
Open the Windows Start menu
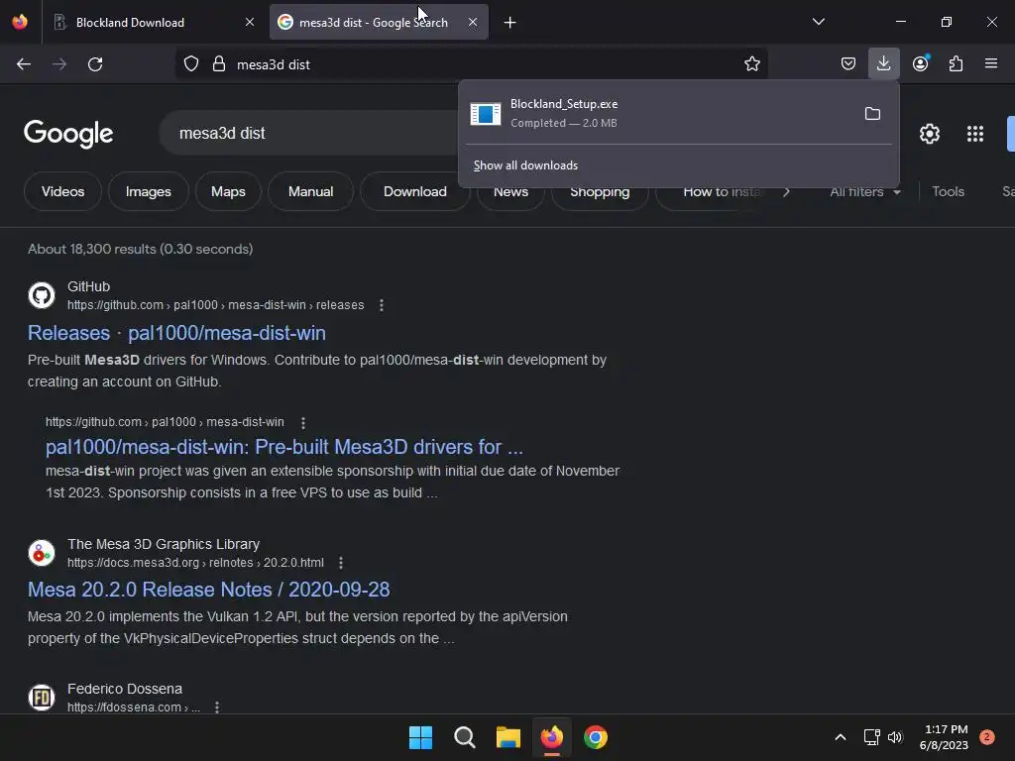click(420, 737)
